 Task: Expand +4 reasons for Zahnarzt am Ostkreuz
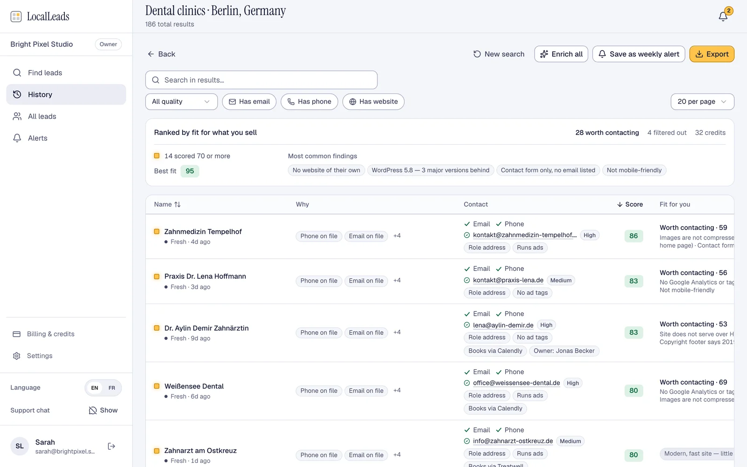coord(397,455)
